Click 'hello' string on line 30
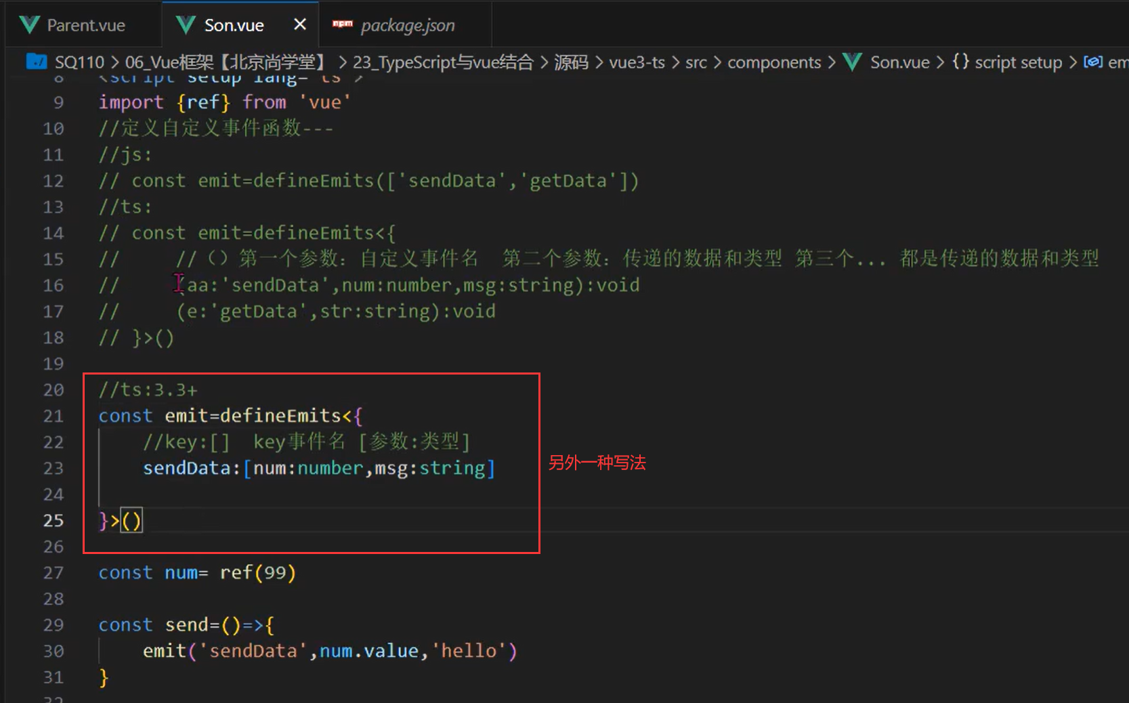 pyautogui.click(x=469, y=651)
